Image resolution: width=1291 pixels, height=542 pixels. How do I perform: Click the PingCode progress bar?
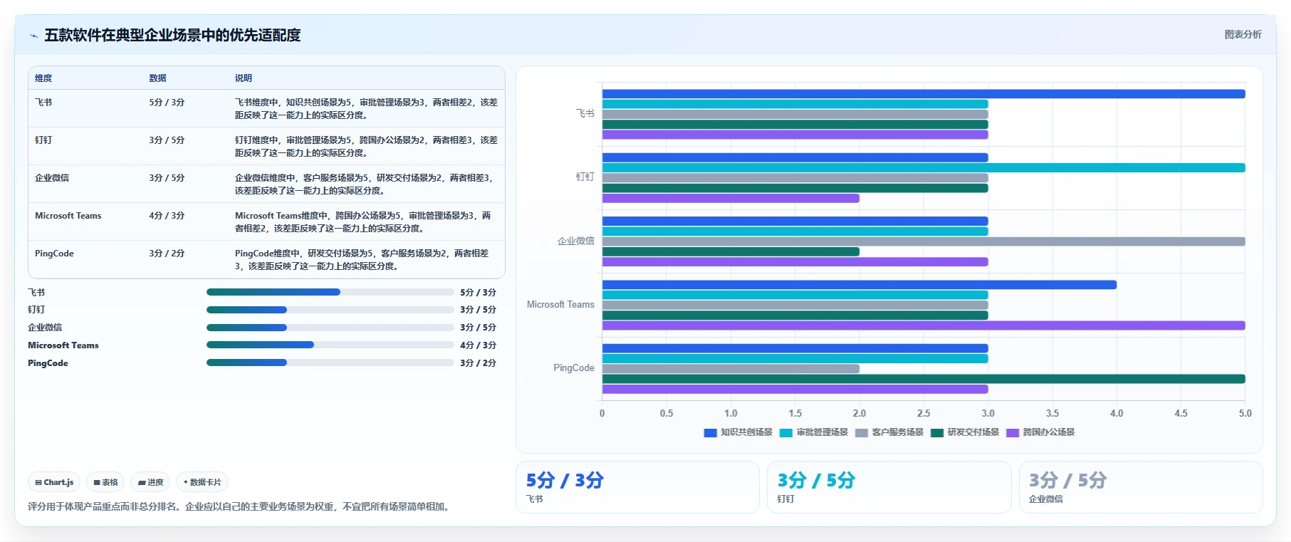(x=330, y=363)
